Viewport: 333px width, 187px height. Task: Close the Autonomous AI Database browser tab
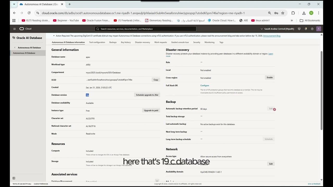62,4
